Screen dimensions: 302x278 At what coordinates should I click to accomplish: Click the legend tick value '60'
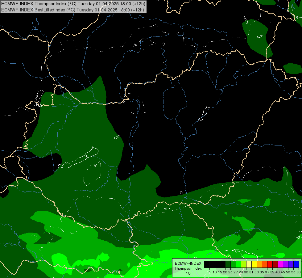click(x=299, y=272)
